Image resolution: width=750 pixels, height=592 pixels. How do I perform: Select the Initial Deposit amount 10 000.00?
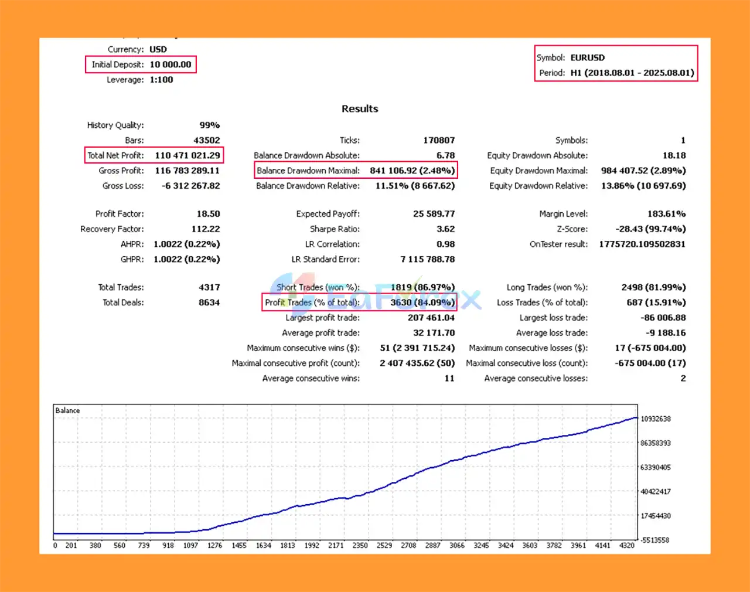(x=170, y=64)
